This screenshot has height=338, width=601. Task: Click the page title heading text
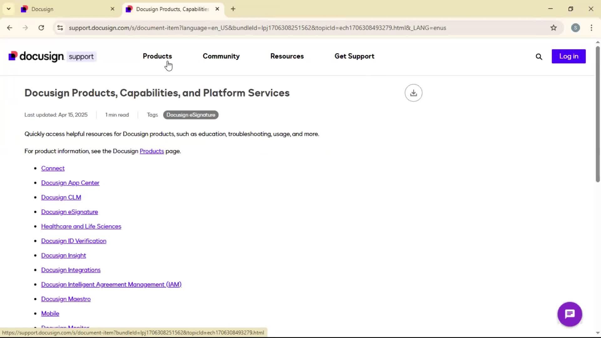coord(157,93)
